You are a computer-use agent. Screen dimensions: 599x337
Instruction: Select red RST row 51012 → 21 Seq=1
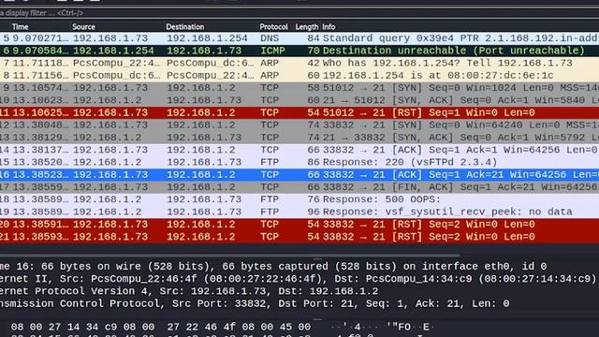pos(299,112)
